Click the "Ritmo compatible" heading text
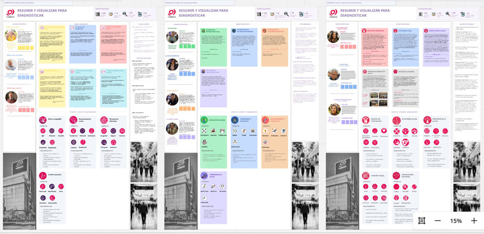The height and width of the screenshot is (234, 484). (55, 119)
